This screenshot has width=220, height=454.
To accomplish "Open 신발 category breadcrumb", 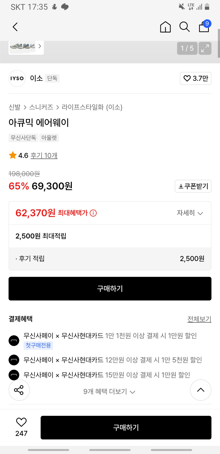I will pyautogui.click(x=15, y=107).
